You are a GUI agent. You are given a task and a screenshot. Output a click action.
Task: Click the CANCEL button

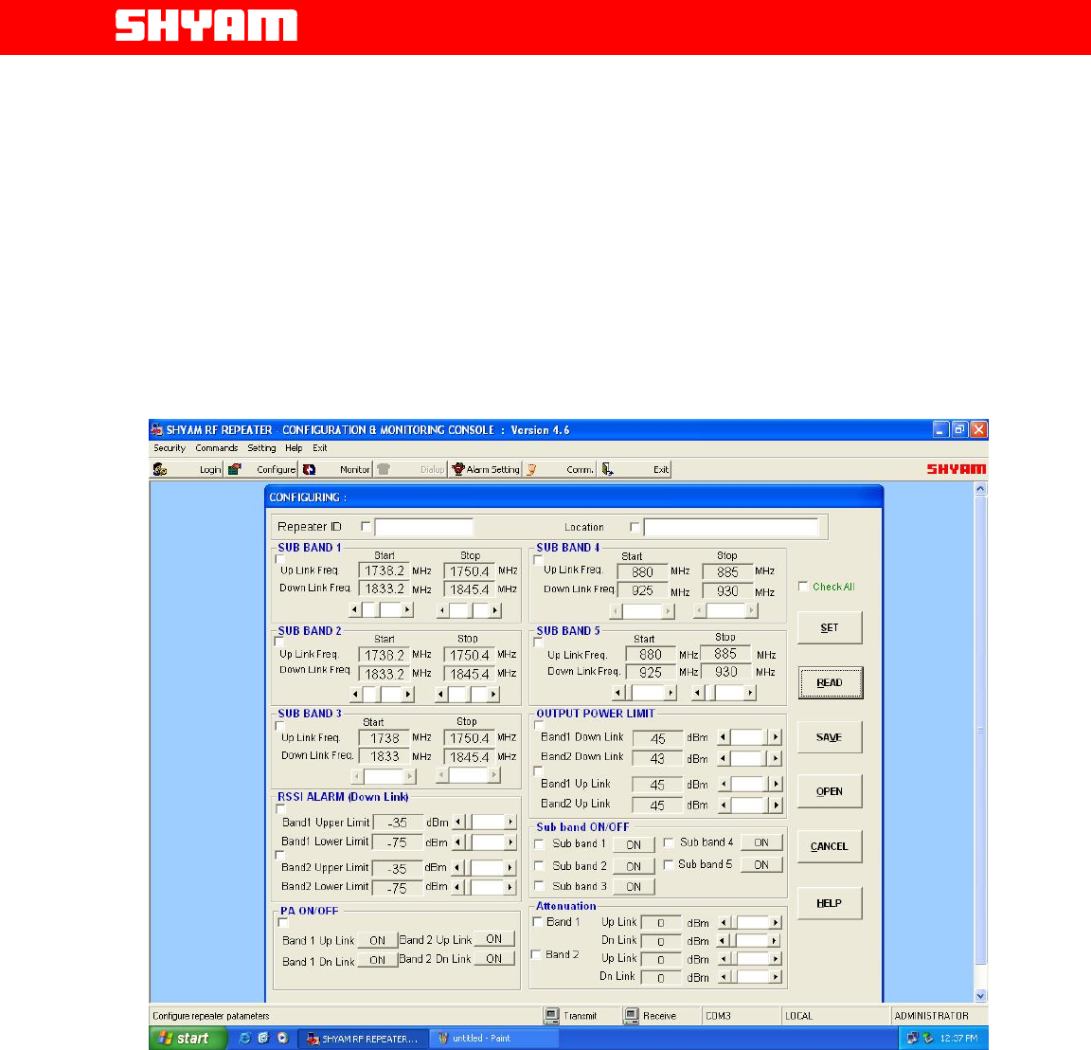[830, 846]
